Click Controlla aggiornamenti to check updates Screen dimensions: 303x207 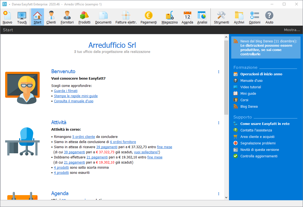click(x=259, y=156)
